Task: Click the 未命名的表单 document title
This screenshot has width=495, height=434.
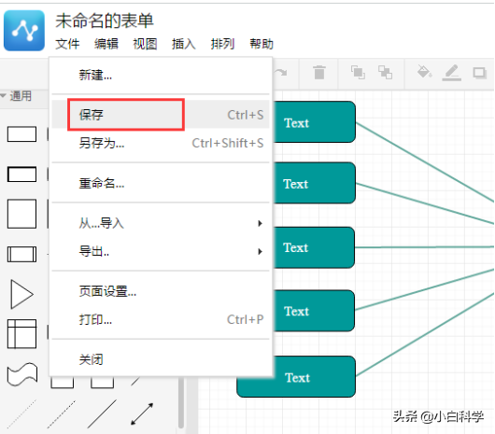Action: click(x=105, y=21)
